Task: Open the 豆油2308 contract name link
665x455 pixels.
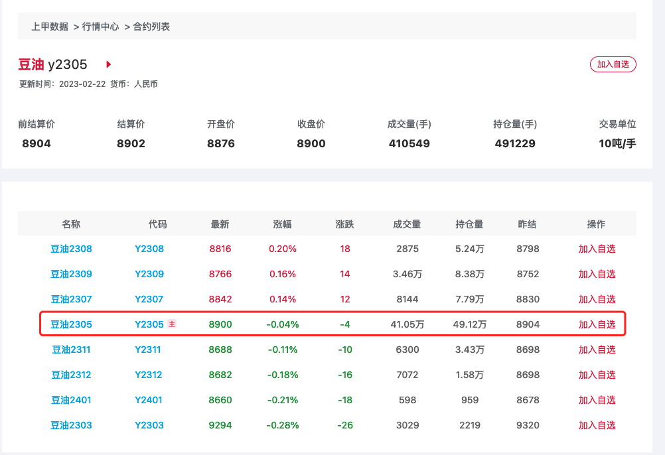Action: tap(71, 249)
